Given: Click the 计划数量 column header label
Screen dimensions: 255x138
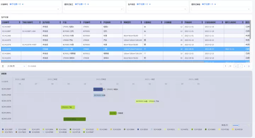Looking at the screenshot, I should coord(168,22).
